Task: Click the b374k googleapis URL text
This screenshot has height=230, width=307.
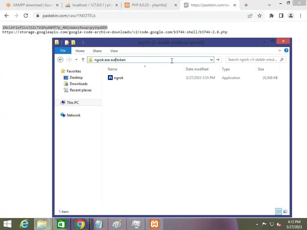Action: point(115,32)
